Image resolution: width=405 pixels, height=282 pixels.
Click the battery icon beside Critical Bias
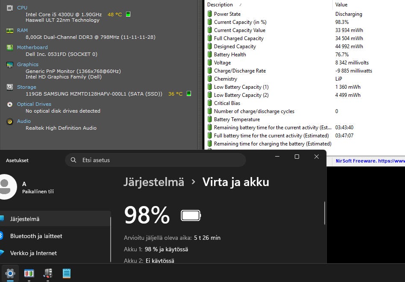pos(210,103)
